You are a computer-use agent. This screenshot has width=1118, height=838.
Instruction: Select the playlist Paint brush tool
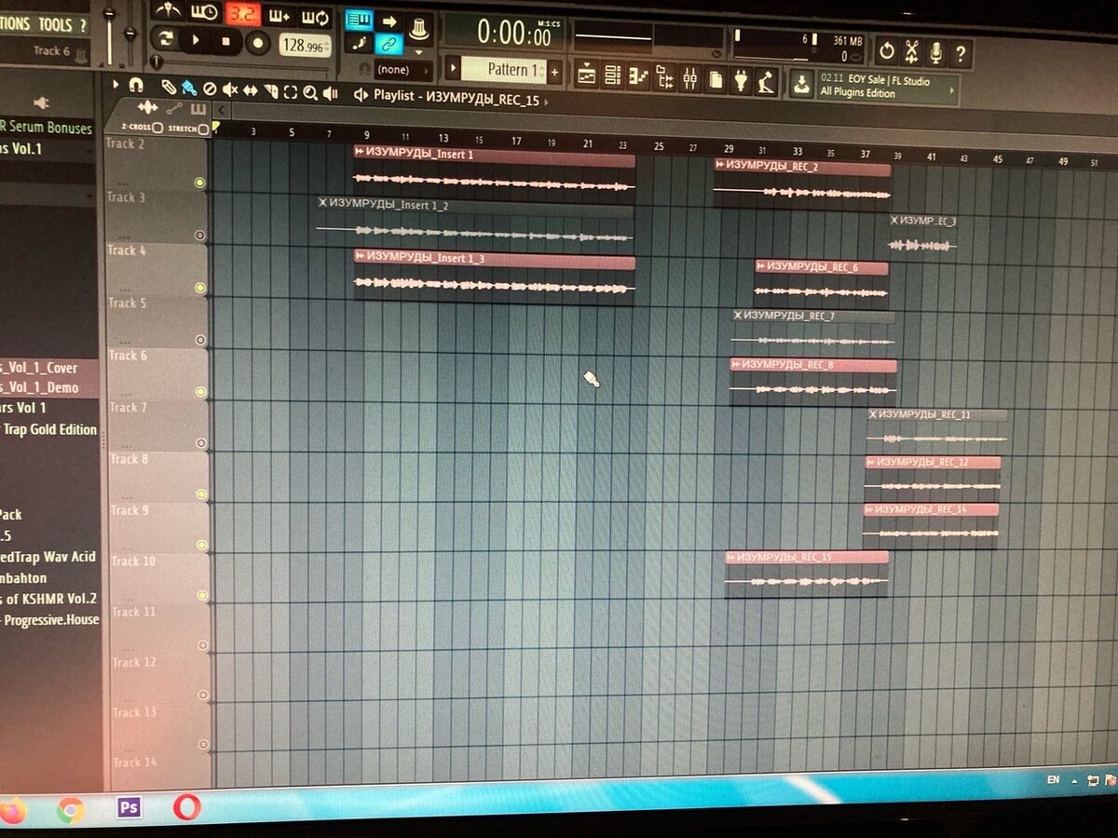(189, 88)
